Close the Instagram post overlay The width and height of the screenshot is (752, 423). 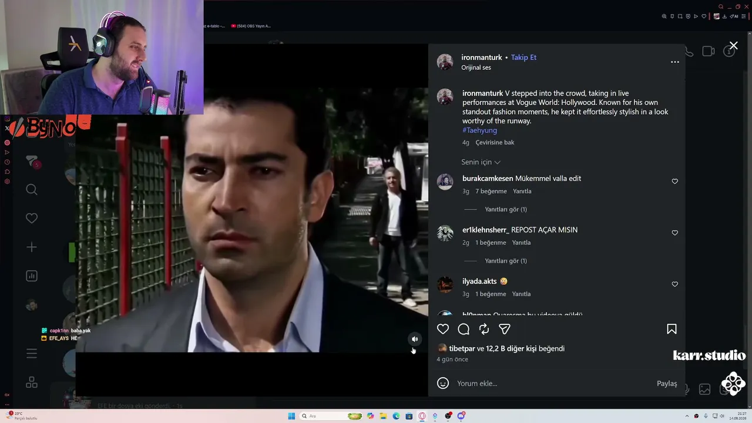tap(734, 46)
